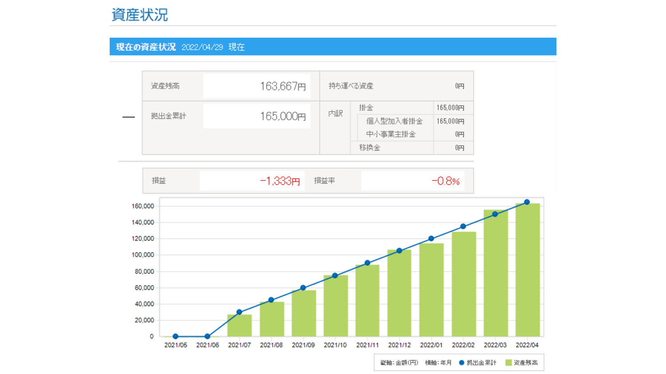The height and width of the screenshot is (374, 666).
Task: Click the 掛金 row value 165,000円
Action: 450,108
